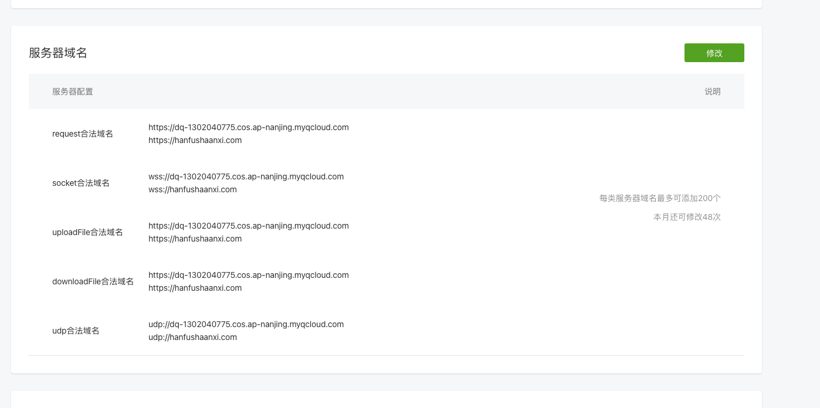
Task: Select the downloadFile合法域名 row label
Action: 93,281
